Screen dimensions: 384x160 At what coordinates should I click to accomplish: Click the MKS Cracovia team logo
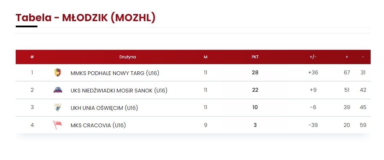pyautogui.click(x=58, y=125)
